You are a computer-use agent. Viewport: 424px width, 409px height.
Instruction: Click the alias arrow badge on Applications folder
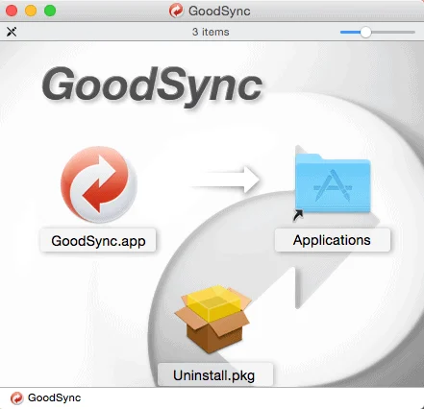pyautogui.click(x=298, y=215)
